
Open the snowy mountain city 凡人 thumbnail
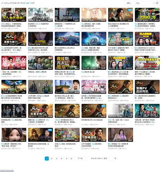(x=67, y=39)
